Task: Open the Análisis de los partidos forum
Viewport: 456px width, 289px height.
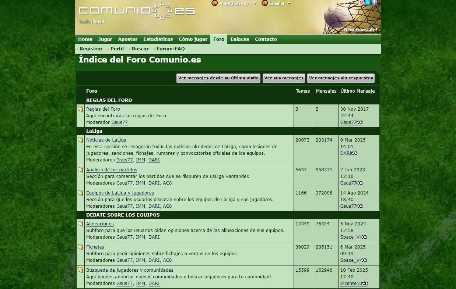Action: [x=112, y=170]
